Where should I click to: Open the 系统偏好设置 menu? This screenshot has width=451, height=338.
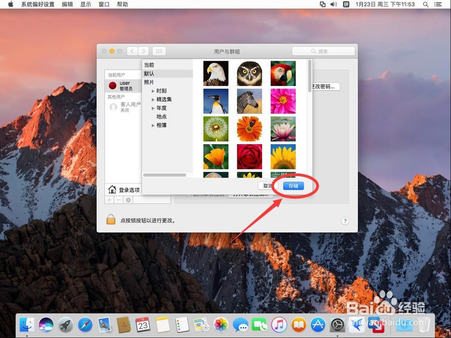click(38, 5)
